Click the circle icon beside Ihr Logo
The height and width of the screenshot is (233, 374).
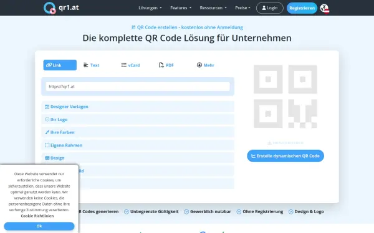tap(47, 119)
